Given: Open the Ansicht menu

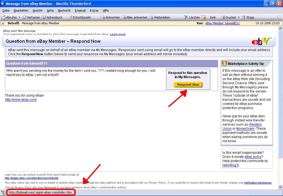Looking at the screenshot, I should point(38,10).
